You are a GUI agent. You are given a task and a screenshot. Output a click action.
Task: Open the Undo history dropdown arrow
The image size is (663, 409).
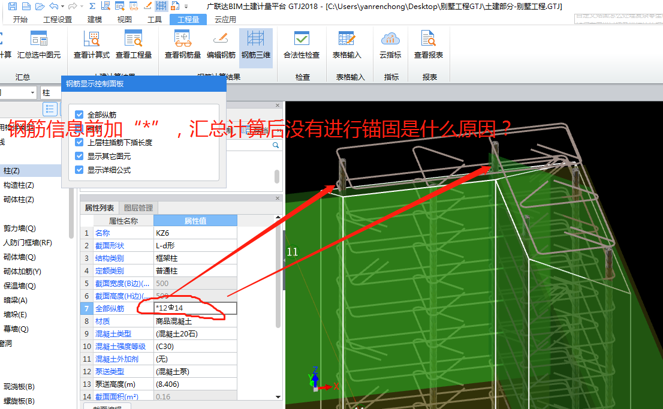pos(62,7)
